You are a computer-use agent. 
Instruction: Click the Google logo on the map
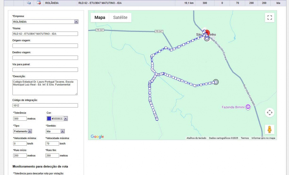[x=97, y=137]
